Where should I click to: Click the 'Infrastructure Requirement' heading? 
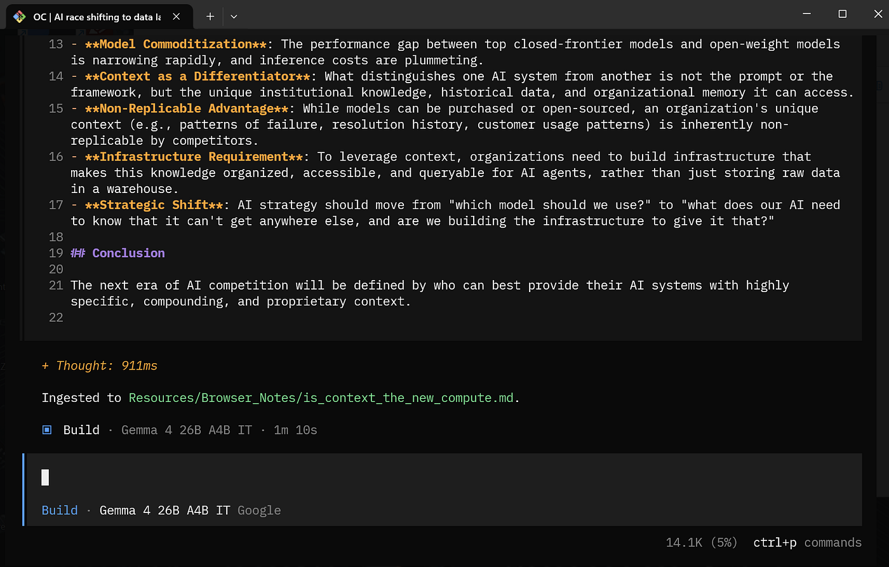click(x=194, y=157)
